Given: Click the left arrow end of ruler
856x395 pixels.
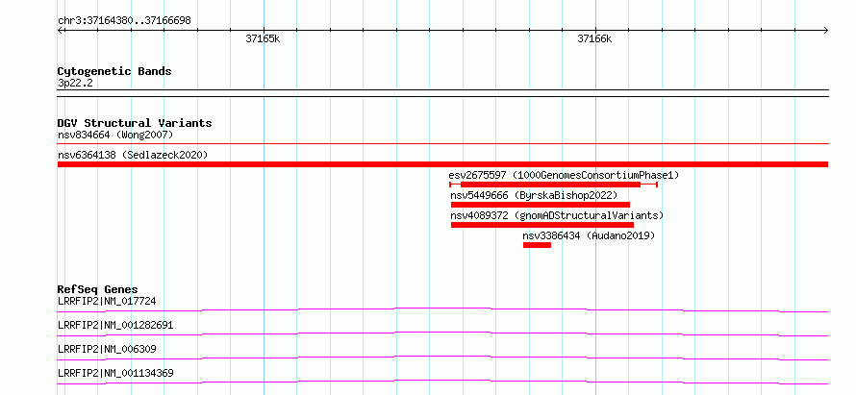Looking at the screenshot, I should (x=60, y=31).
